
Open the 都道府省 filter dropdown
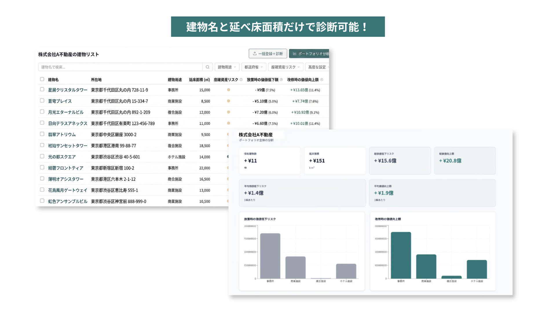254,67
